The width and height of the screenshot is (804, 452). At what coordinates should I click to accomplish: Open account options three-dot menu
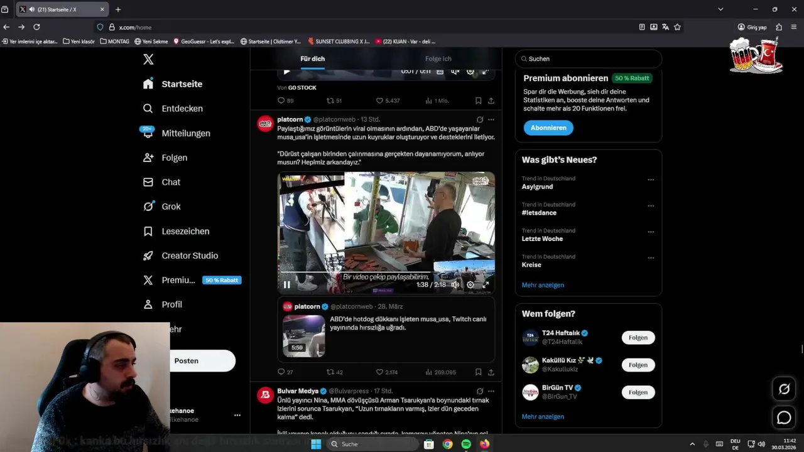[x=237, y=415]
